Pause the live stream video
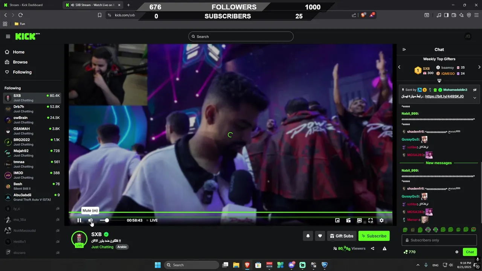Viewport: 482px width, 271px height. pos(79,220)
